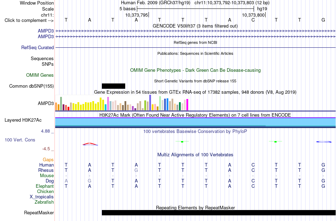
Task: Click the -4.5 PhyloP lower limit value
Action: (46, 149)
